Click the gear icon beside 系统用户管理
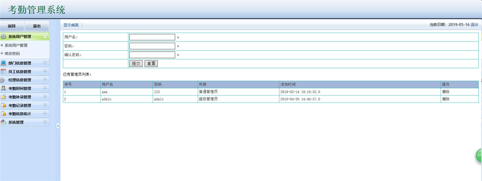Screen dimensions: 482x181 [x=3, y=37]
